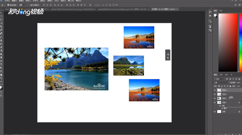Select the Path Selection tool
Image resolution: width=242 pixels, height=135 pixels.
[1, 67]
